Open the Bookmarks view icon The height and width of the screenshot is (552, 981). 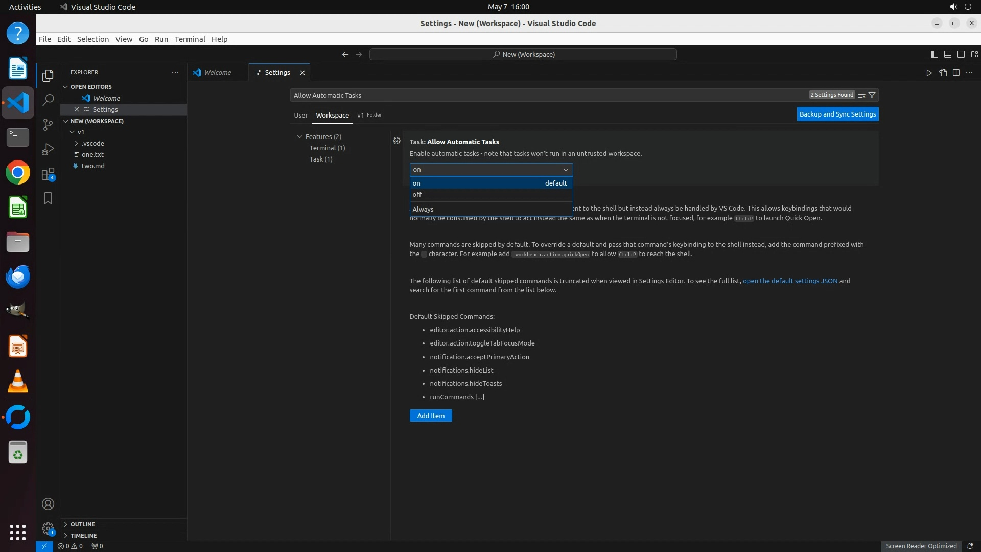(48, 198)
